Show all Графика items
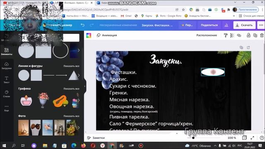 tap(71, 89)
